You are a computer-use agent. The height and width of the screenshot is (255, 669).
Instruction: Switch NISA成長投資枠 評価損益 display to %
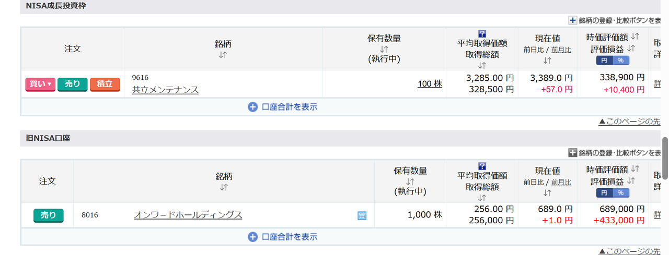[621, 60]
